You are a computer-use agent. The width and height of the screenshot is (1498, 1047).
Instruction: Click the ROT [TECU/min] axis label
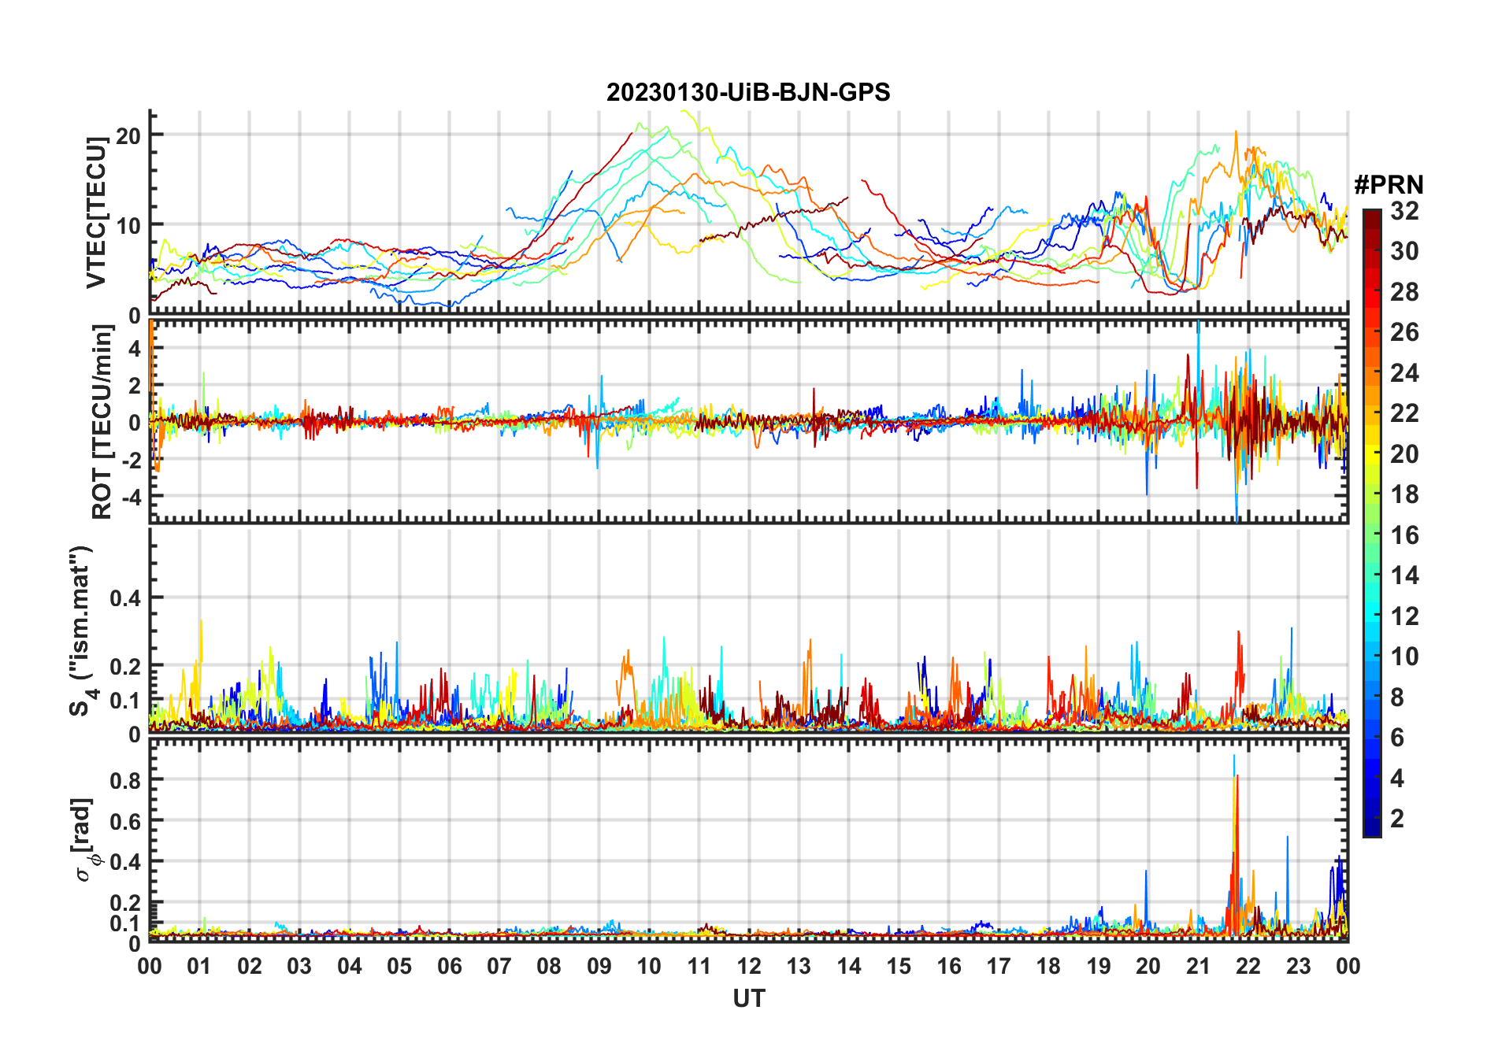(x=102, y=422)
